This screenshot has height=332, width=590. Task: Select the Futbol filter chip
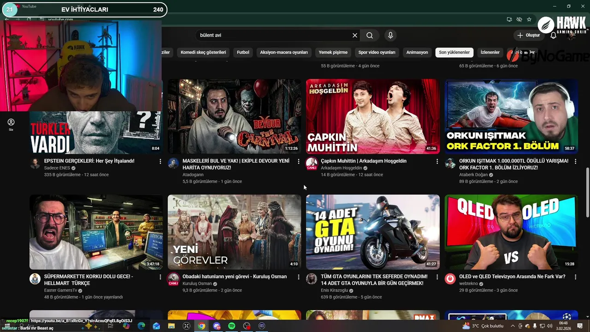click(x=243, y=52)
